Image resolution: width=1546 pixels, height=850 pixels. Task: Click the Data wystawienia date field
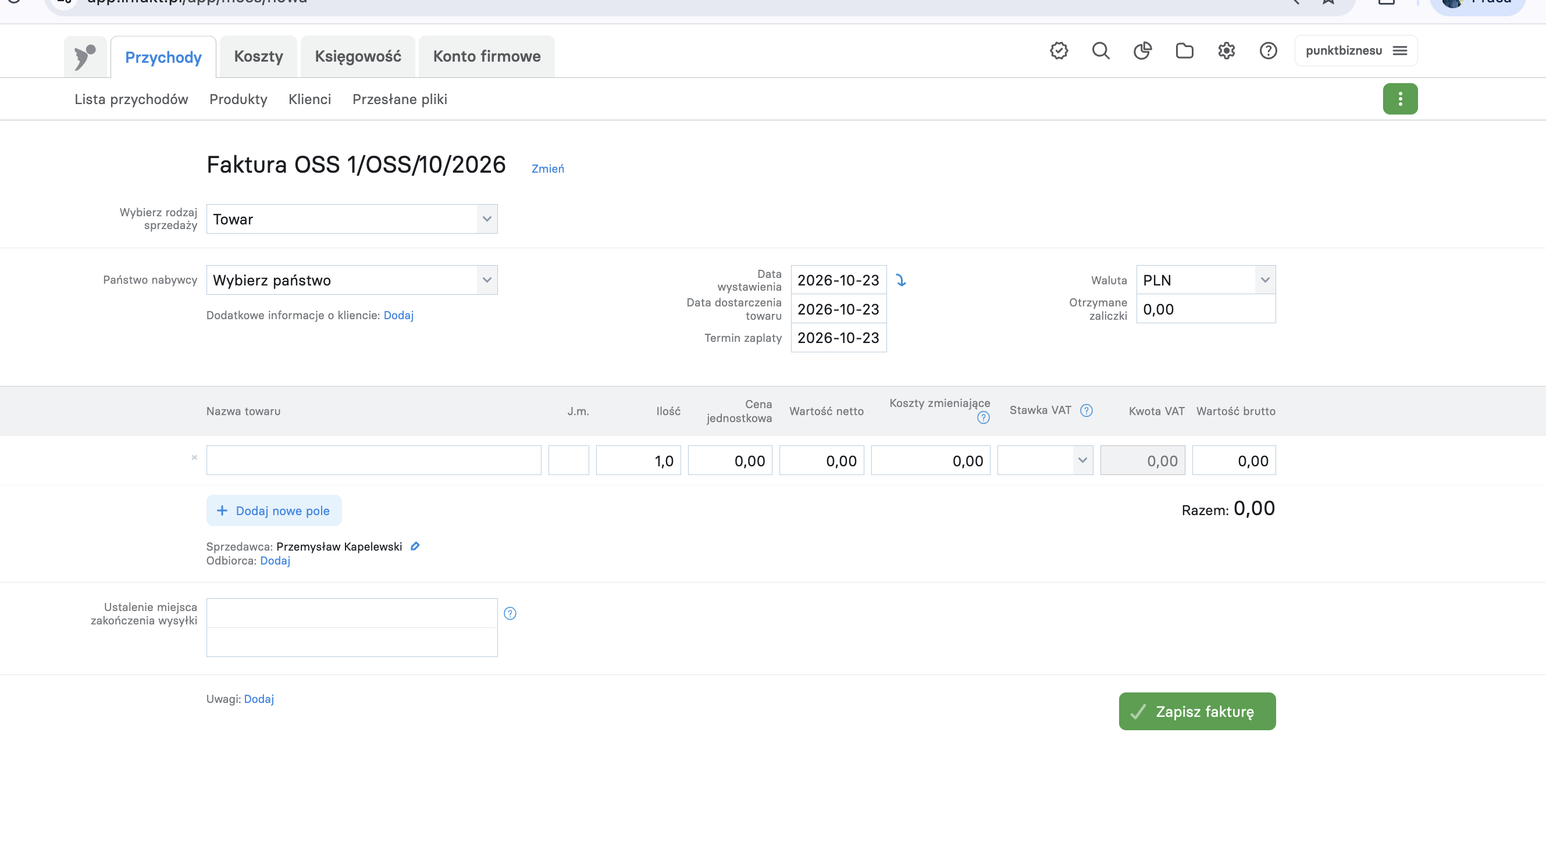pos(838,280)
